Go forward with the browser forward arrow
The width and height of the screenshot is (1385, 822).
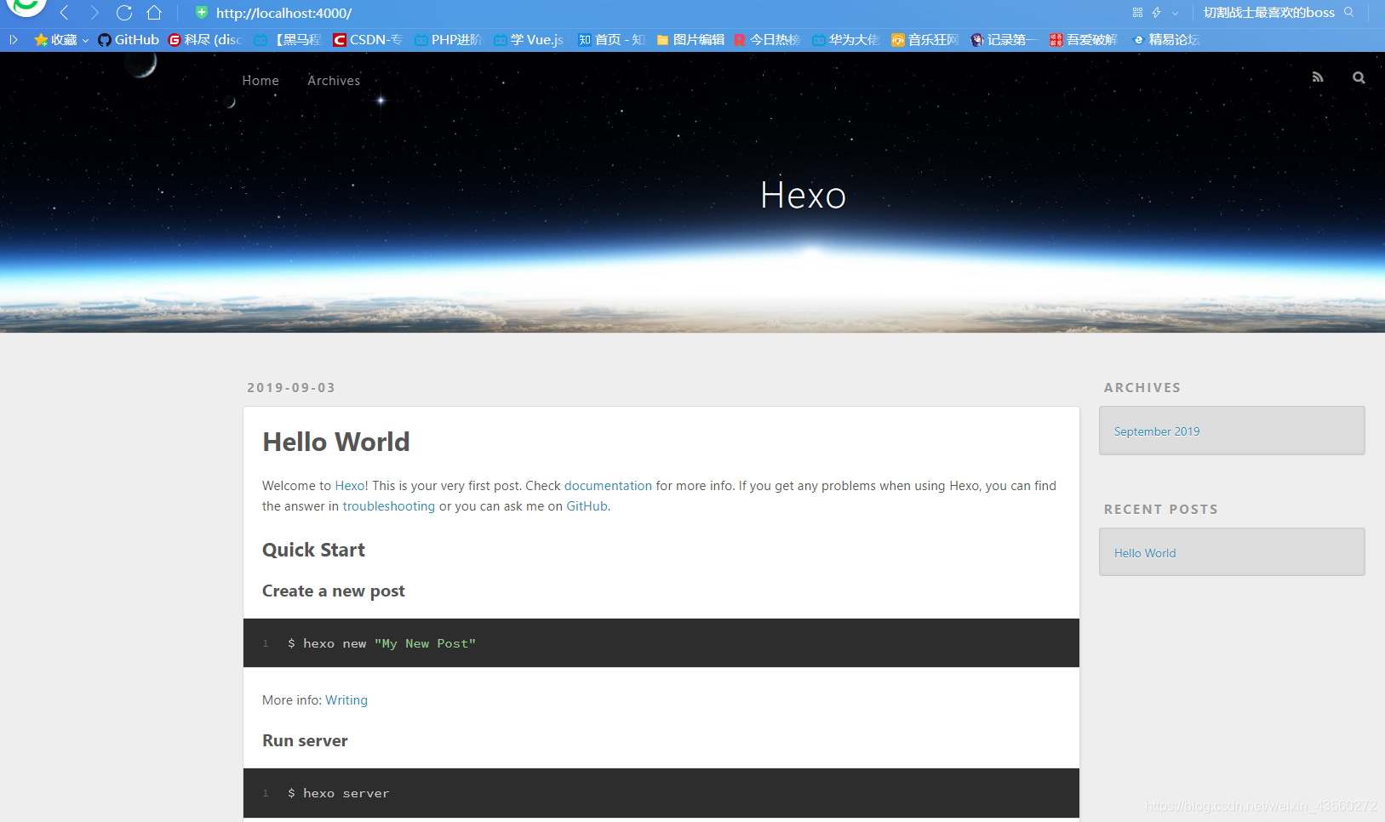(94, 13)
